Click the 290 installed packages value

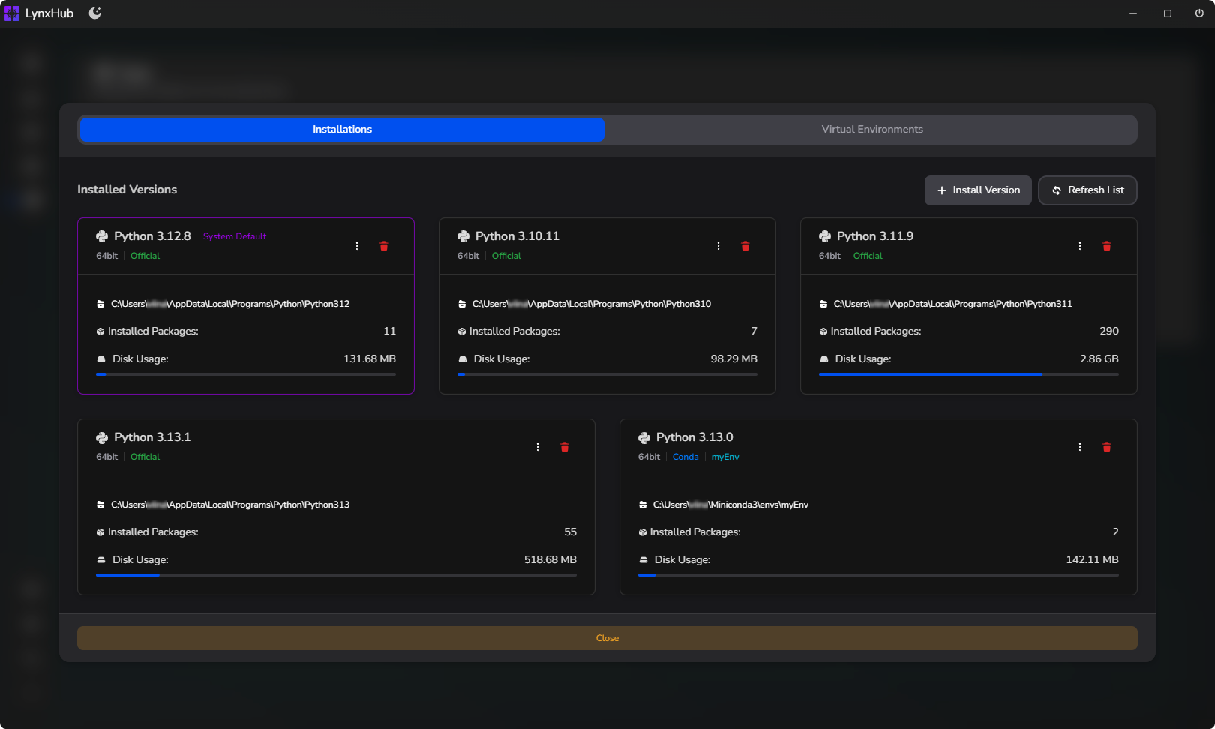(1109, 331)
